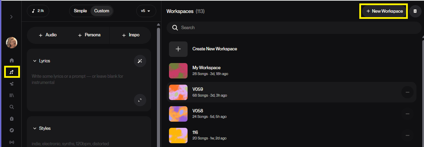The image size is (424, 147).
Task: Expand the left sidebar with arrow
Action: [11, 17]
